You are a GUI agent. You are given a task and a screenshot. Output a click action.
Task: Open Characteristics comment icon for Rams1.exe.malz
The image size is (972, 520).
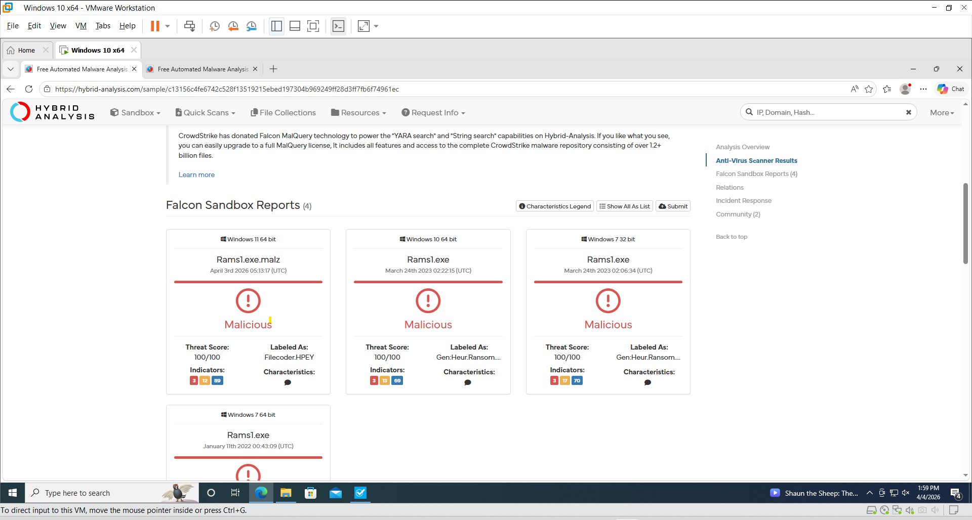click(x=288, y=382)
